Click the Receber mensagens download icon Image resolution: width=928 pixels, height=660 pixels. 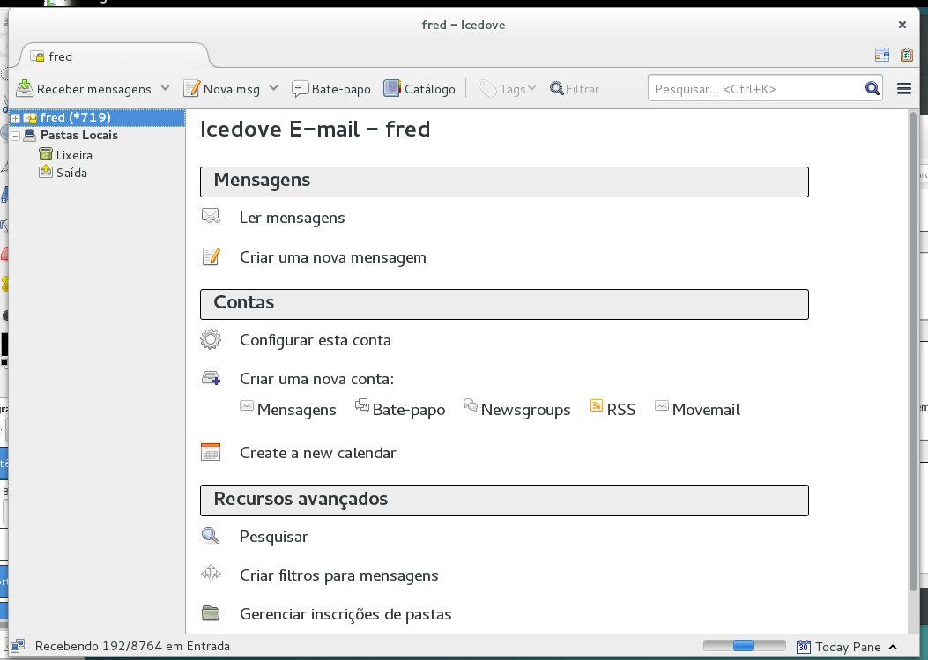pyautogui.click(x=25, y=88)
